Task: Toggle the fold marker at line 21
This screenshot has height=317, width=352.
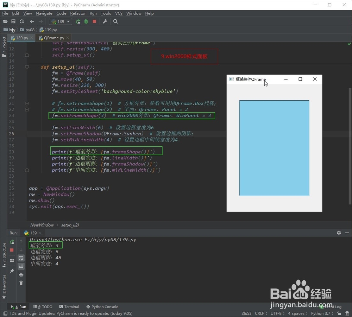Action: click(x=27, y=103)
